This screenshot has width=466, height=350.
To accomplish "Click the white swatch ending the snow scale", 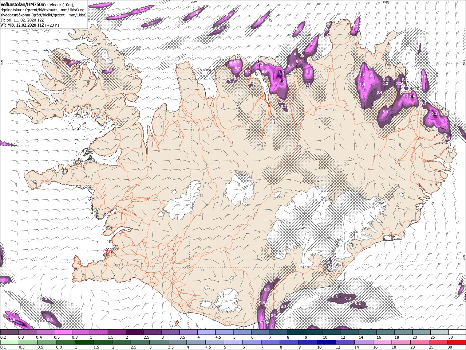I will coord(457,332).
